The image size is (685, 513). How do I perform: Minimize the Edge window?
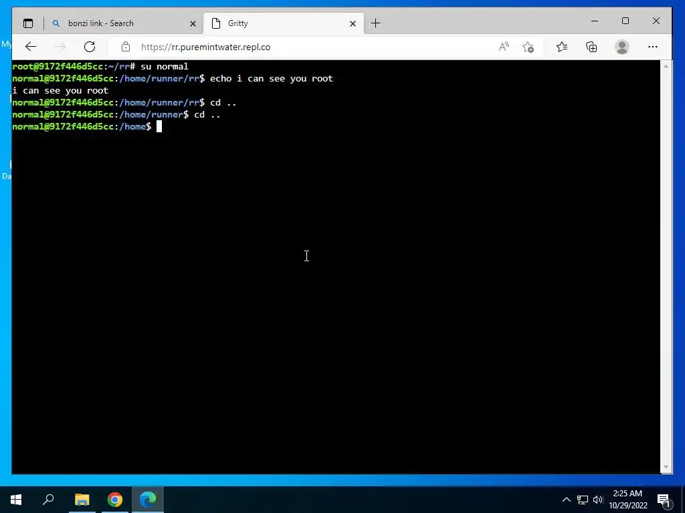pos(595,21)
